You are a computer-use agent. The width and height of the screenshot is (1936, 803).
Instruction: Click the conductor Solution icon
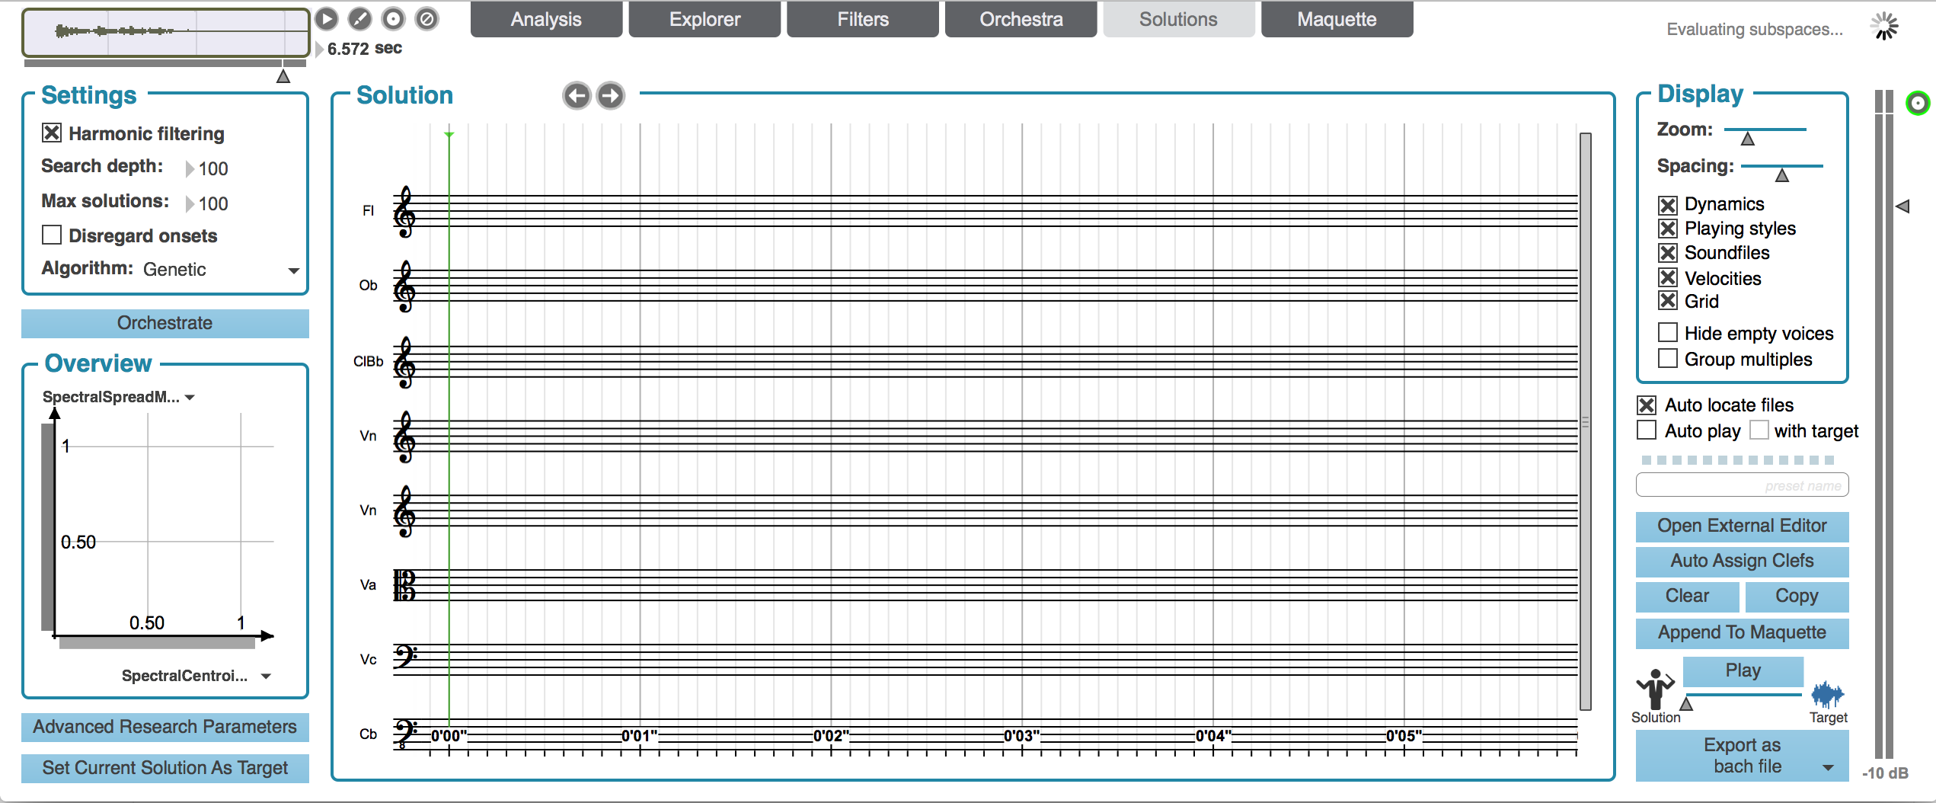(x=1655, y=689)
